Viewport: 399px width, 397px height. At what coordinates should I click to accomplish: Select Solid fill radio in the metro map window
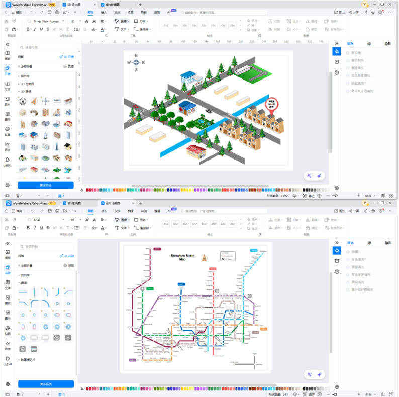pyautogui.click(x=348, y=259)
